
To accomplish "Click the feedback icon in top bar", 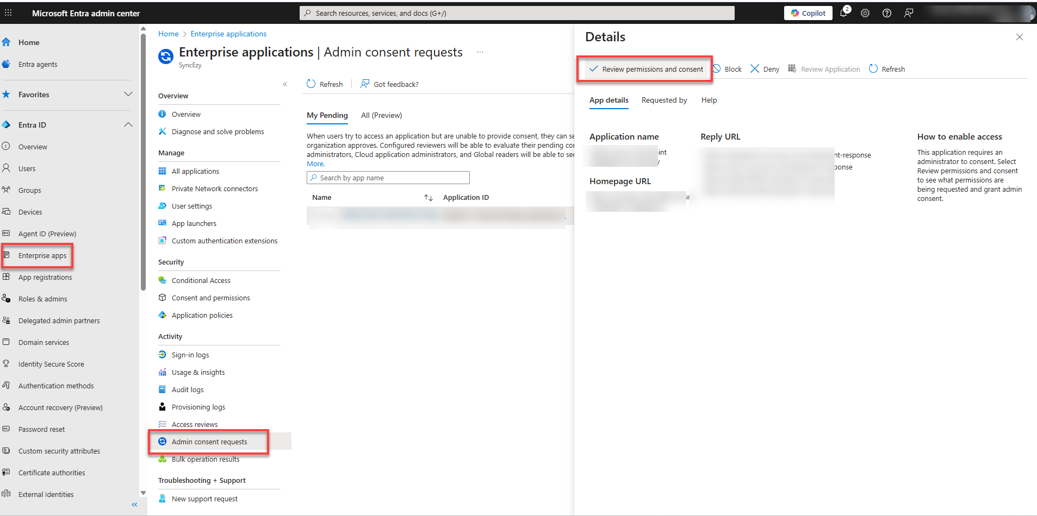I will [909, 13].
